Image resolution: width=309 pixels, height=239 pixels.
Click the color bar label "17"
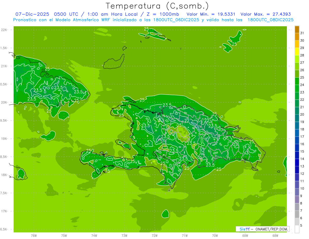(302, 137)
